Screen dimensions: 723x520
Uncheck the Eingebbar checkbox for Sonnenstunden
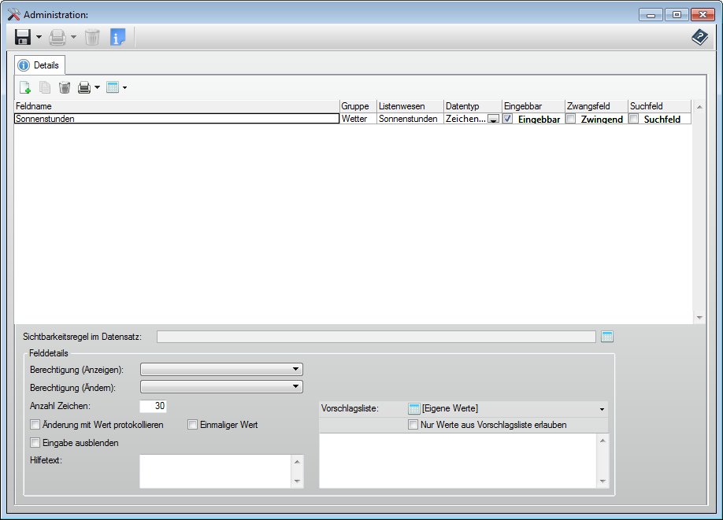tap(508, 119)
